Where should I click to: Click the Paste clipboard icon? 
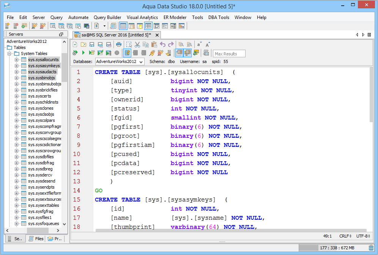[154, 44]
